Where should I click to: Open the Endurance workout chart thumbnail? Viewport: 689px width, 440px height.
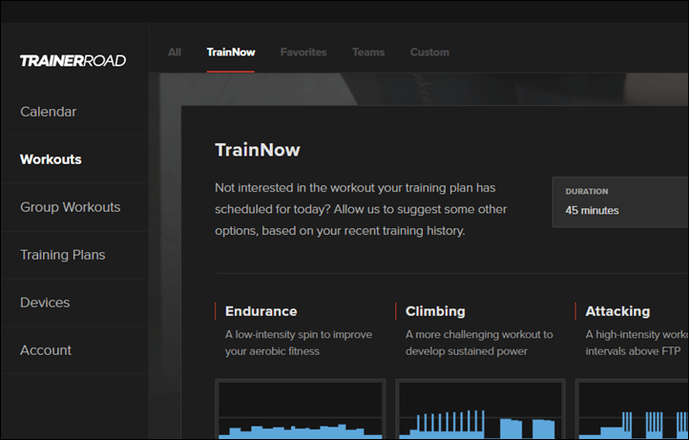coord(301,409)
